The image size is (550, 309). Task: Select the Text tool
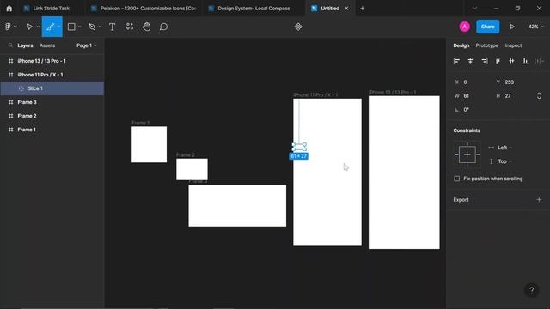(x=113, y=27)
